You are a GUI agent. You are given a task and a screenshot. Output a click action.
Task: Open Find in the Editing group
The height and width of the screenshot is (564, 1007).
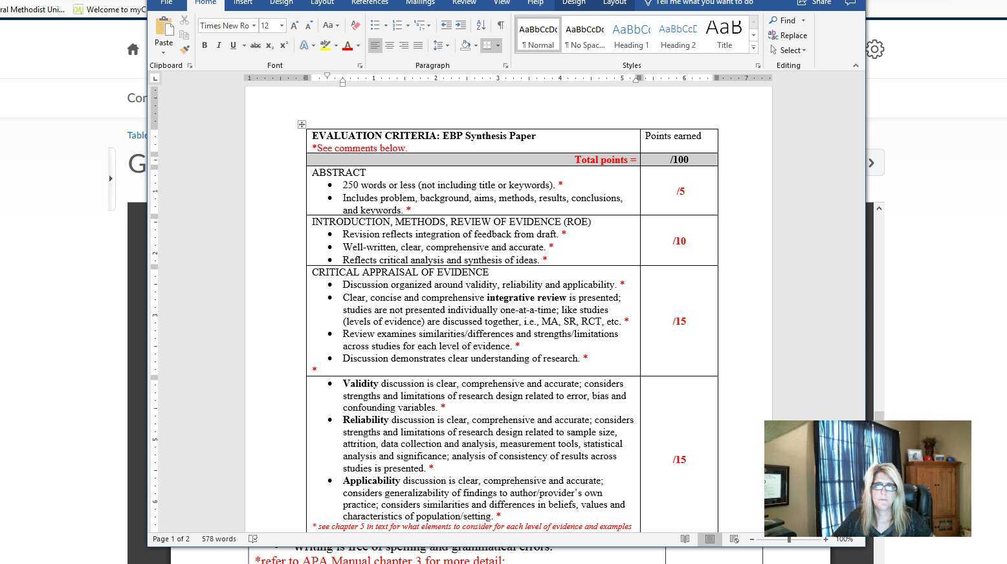pyautogui.click(x=785, y=20)
